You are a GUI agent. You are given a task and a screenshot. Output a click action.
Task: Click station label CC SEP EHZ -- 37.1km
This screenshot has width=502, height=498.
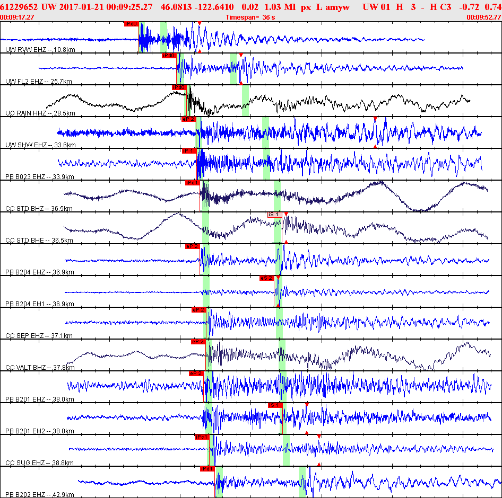(39, 336)
